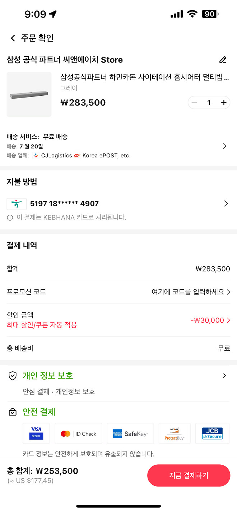Select the JCB J/Secure badge
The height and width of the screenshot is (512, 237).
click(212, 433)
